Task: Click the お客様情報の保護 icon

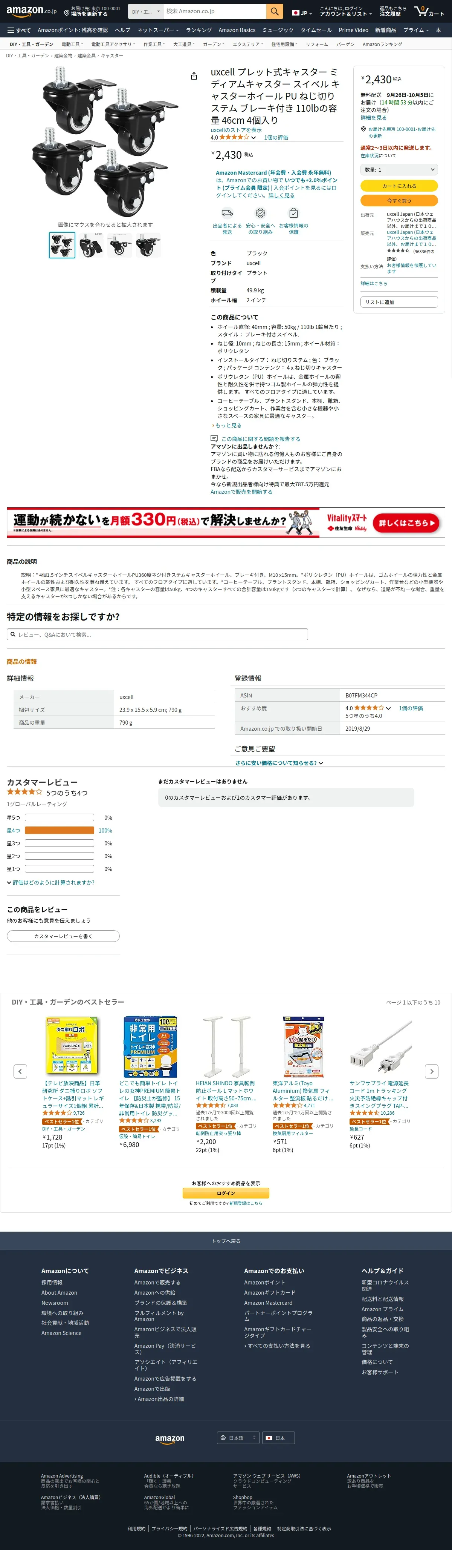Action: click(293, 212)
